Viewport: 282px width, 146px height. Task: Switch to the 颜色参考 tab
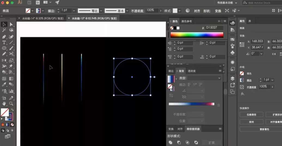pyautogui.click(x=186, y=22)
